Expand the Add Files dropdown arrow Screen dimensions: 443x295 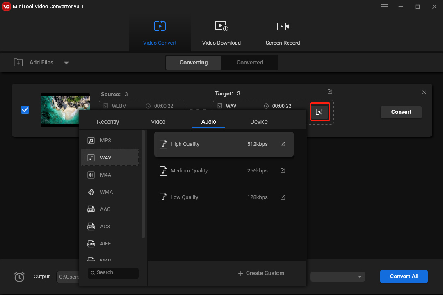click(x=66, y=63)
